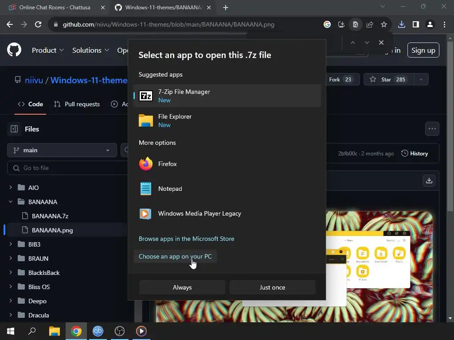
Task: Open the Star lists dropdown arrow
Action: click(x=421, y=80)
